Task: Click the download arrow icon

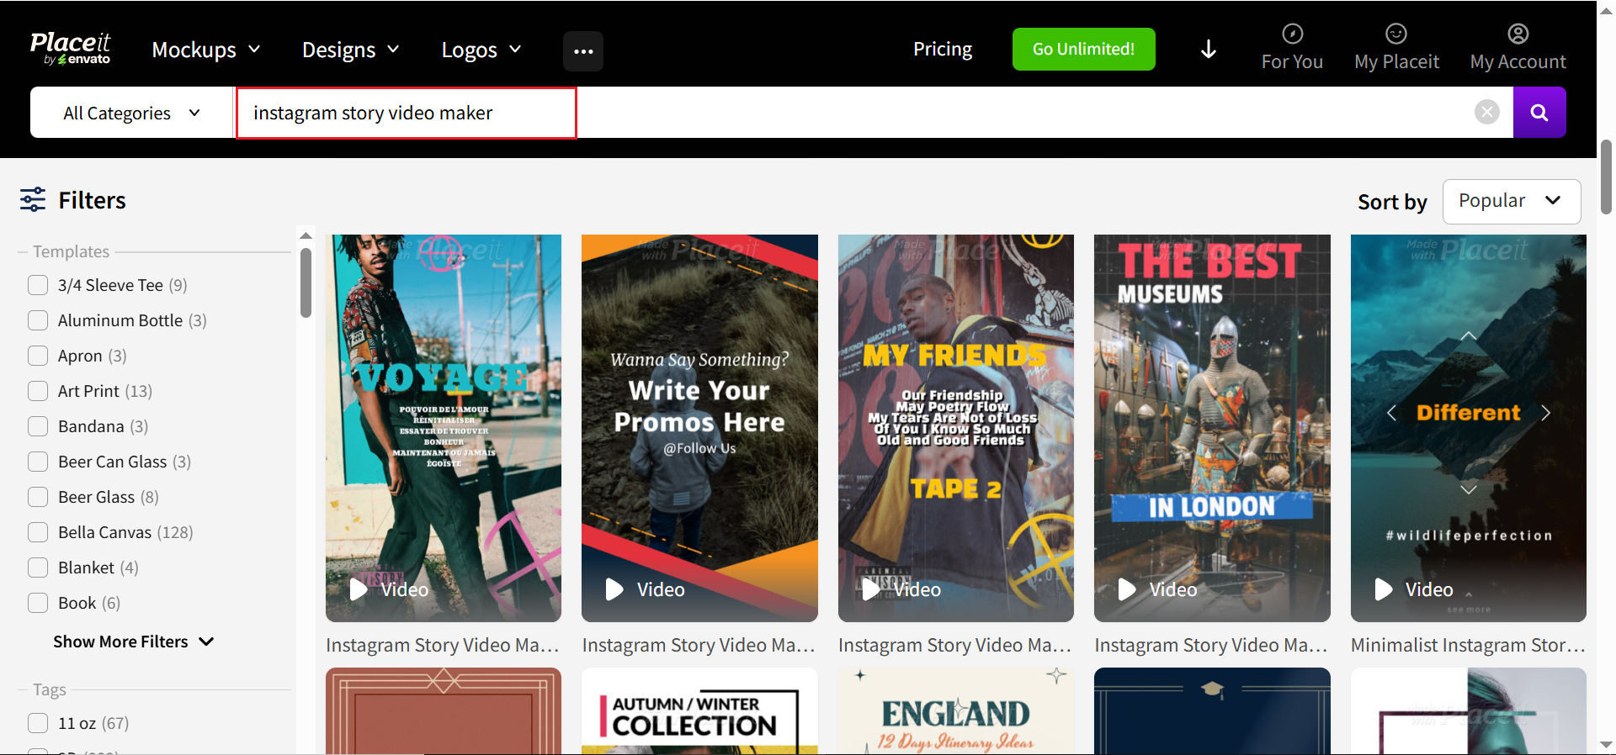Action: point(1209,50)
